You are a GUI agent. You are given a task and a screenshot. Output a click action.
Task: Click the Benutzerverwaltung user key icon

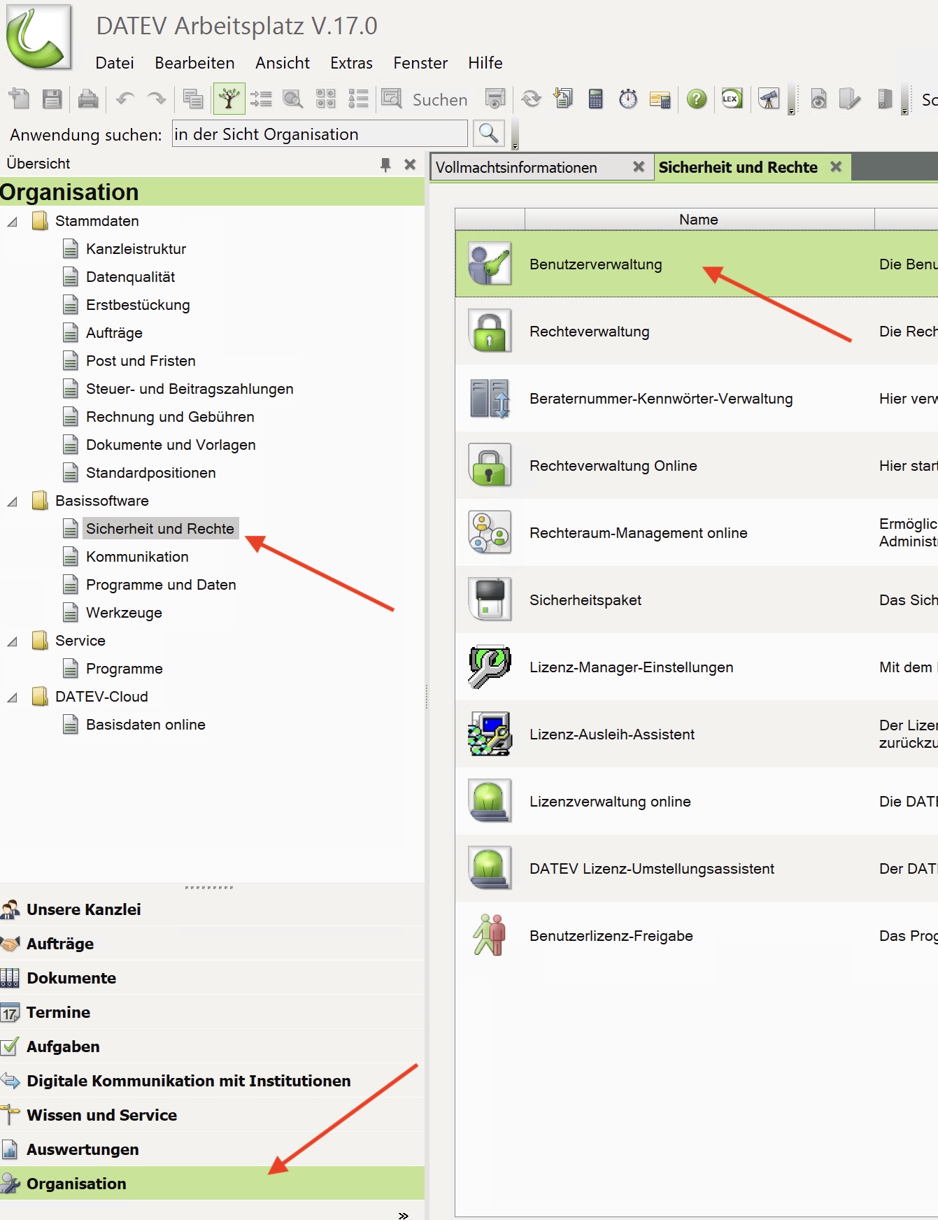490,264
